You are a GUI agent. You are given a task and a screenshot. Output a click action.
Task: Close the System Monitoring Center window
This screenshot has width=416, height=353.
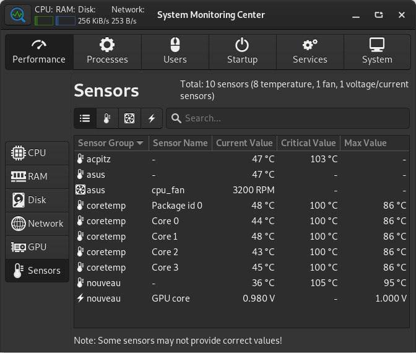click(x=402, y=15)
